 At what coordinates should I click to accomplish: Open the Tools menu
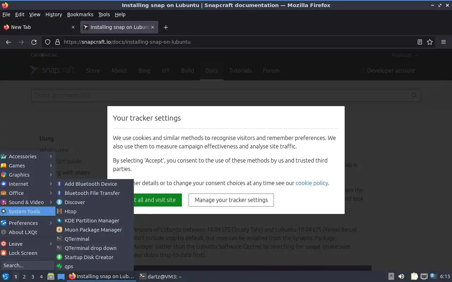click(x=104, y=14)
